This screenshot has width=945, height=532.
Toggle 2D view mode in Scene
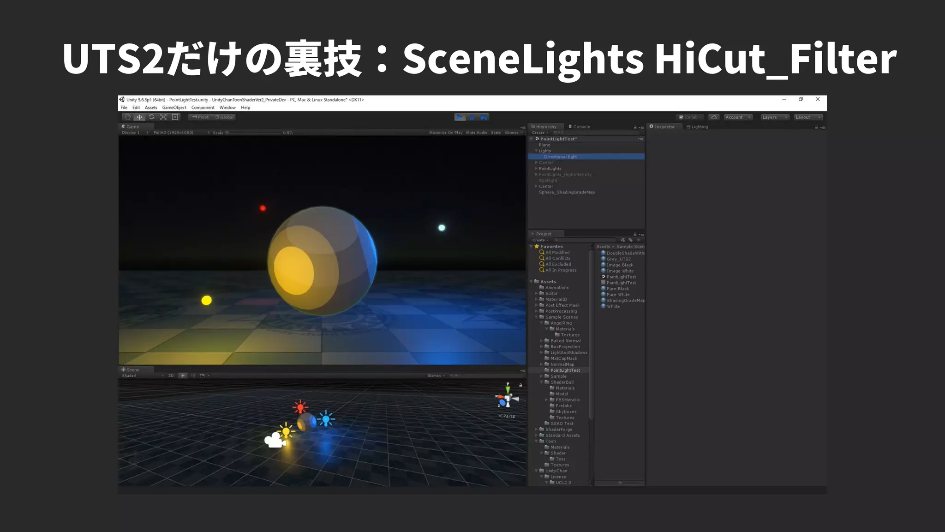171,375
